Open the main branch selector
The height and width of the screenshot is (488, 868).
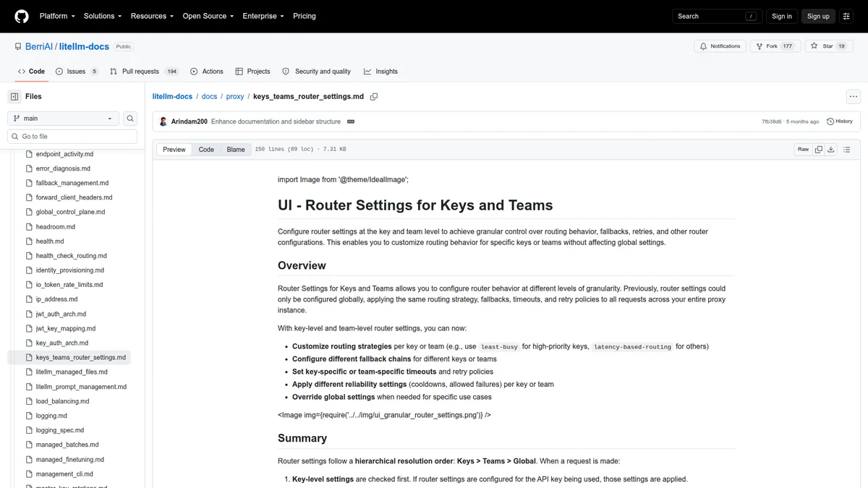(63, 119)
